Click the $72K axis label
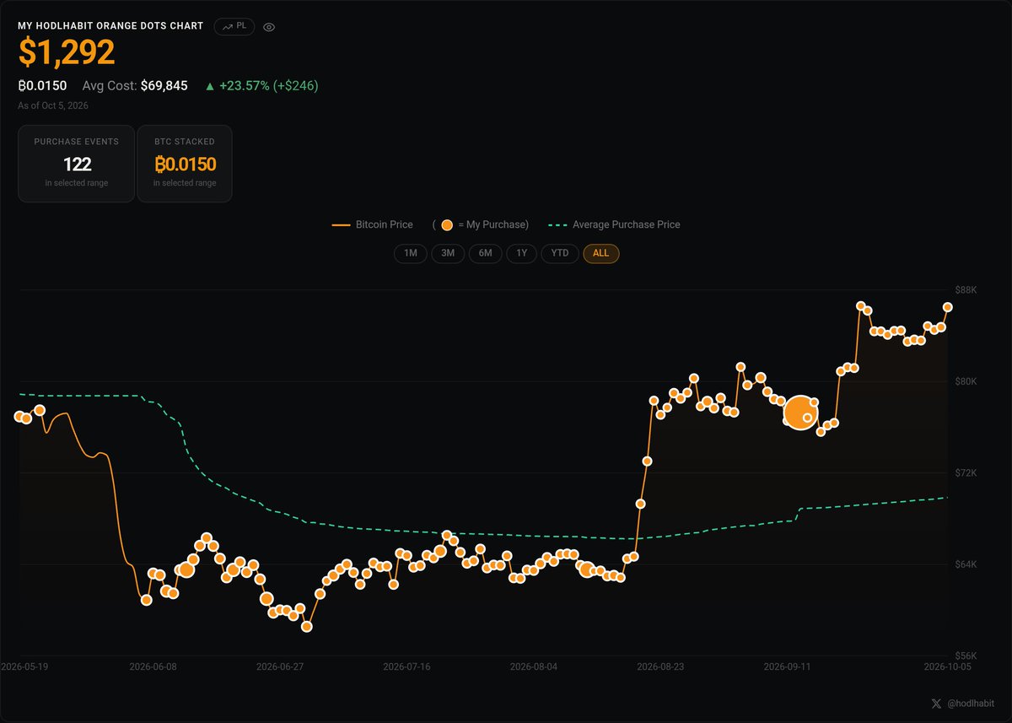The height and width of the screenshot is (723, 1012). click(x=966, y=472)
